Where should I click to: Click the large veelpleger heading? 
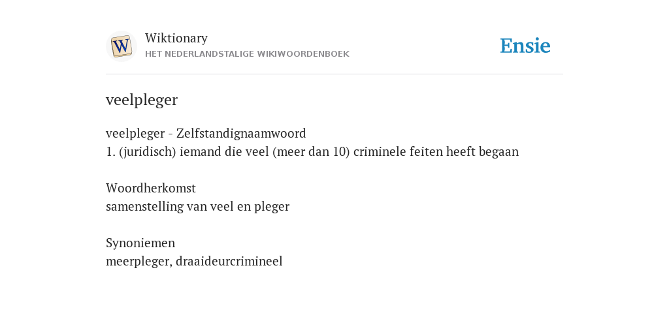(x=142, y=100)
